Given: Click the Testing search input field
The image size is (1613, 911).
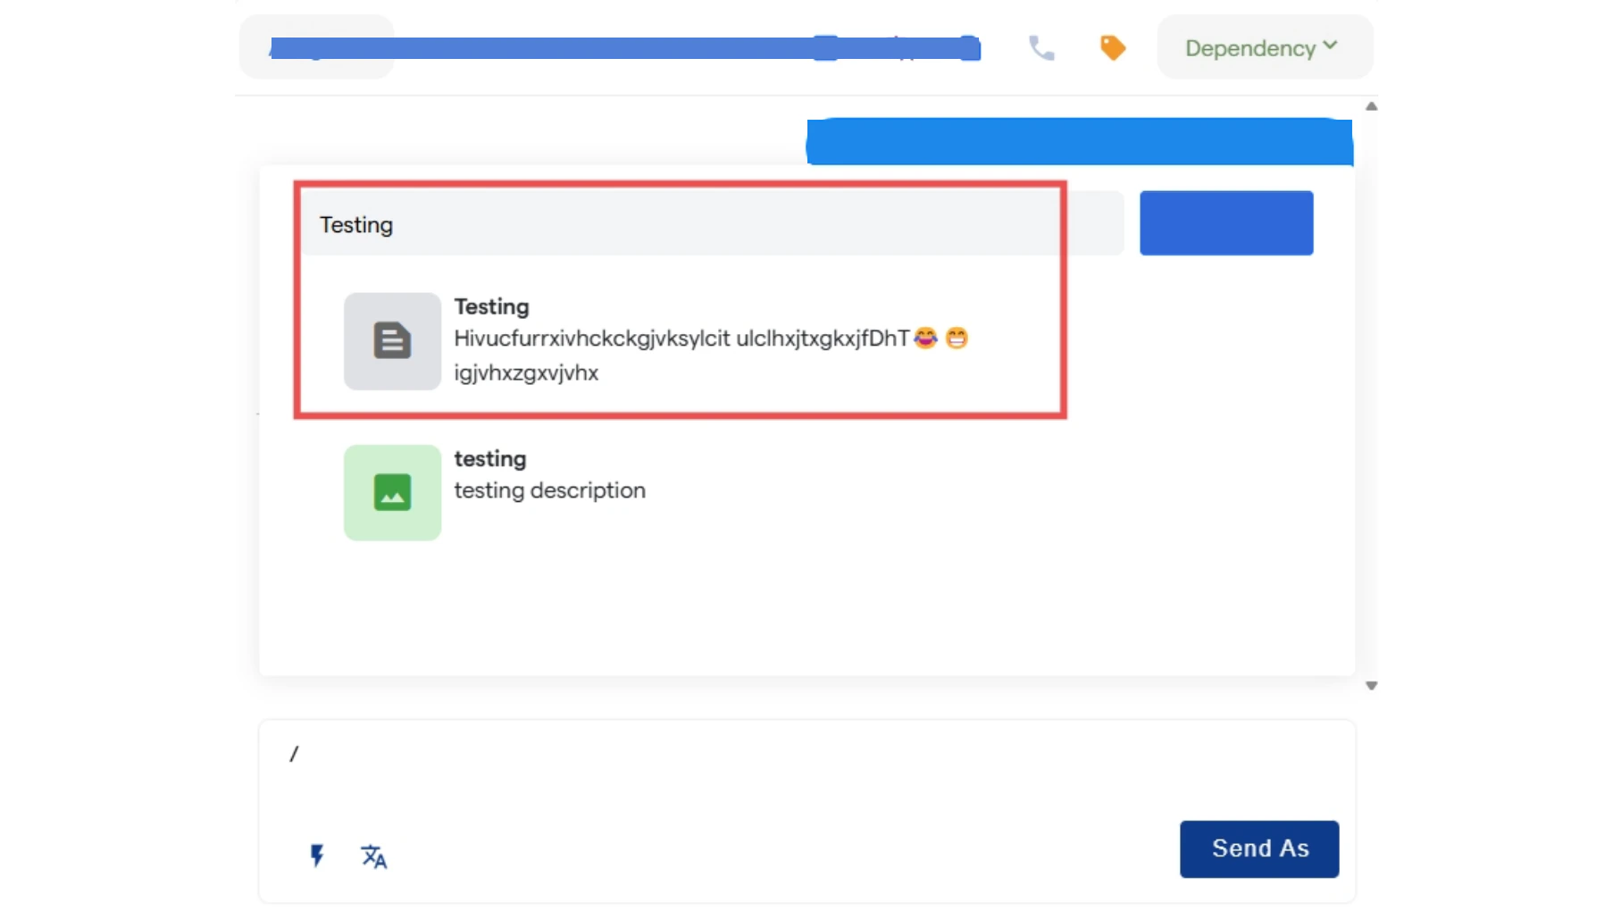Looking at the screenshot, I should [x=712, y=224].
